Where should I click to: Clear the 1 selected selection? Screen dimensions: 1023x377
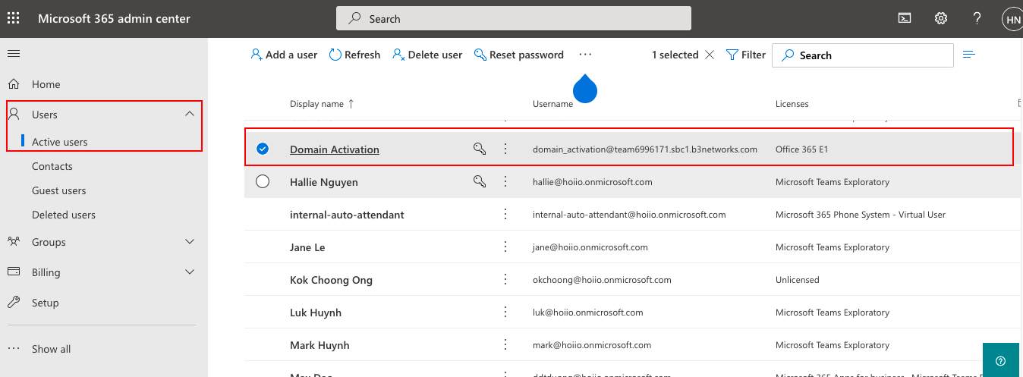pos(710,55)
